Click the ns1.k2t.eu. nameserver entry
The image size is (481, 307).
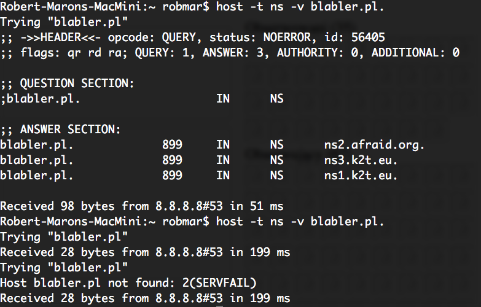coord(361,176)
